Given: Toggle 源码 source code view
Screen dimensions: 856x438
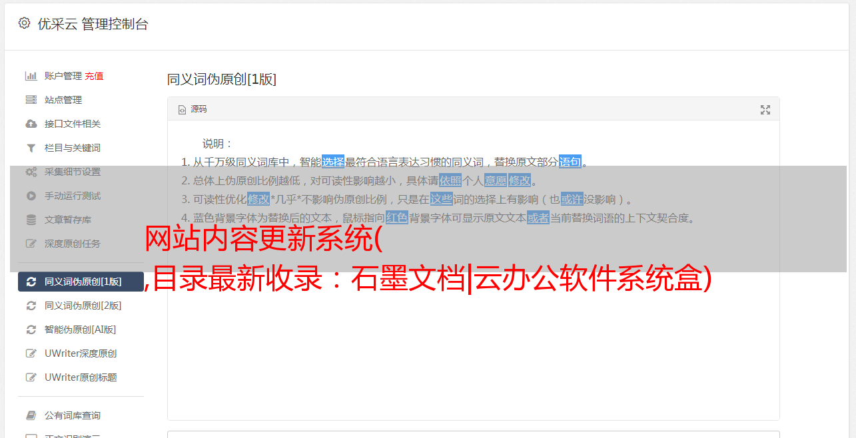Looking at the screenshot, I should click(x=193, y=109).
